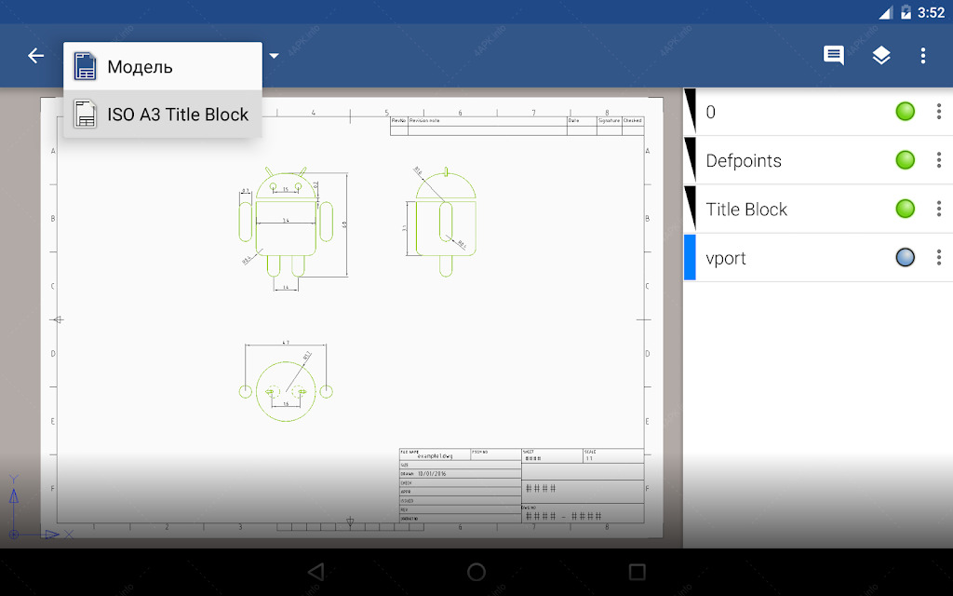Select the vport layer name
The width and height of the screenshot is (953, 596).
point(726,259)
